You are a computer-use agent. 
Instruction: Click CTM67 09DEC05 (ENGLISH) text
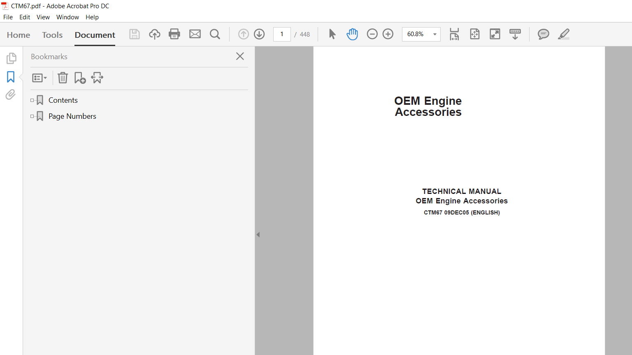click(462, 212)
